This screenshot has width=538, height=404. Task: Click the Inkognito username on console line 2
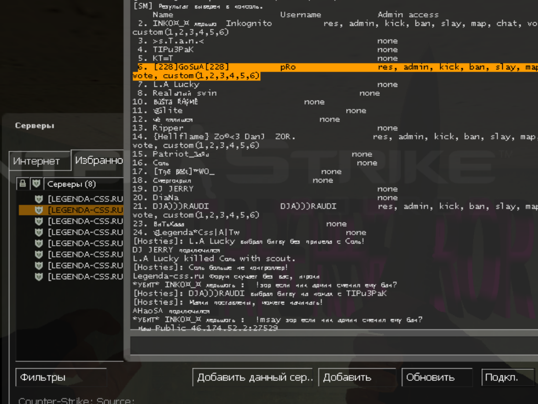249,23
